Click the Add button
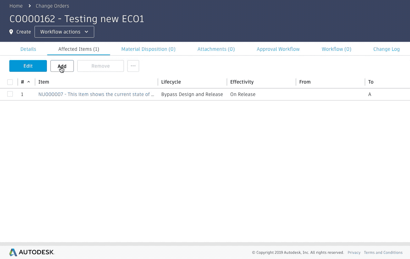 point(62,66)
